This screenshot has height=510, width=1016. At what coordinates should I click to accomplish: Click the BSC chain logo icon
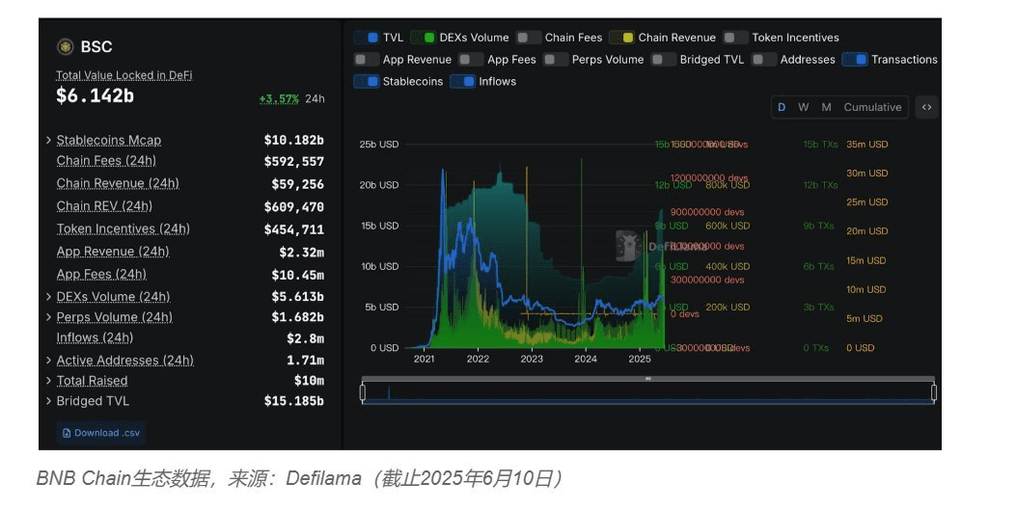tap(66, 46)
